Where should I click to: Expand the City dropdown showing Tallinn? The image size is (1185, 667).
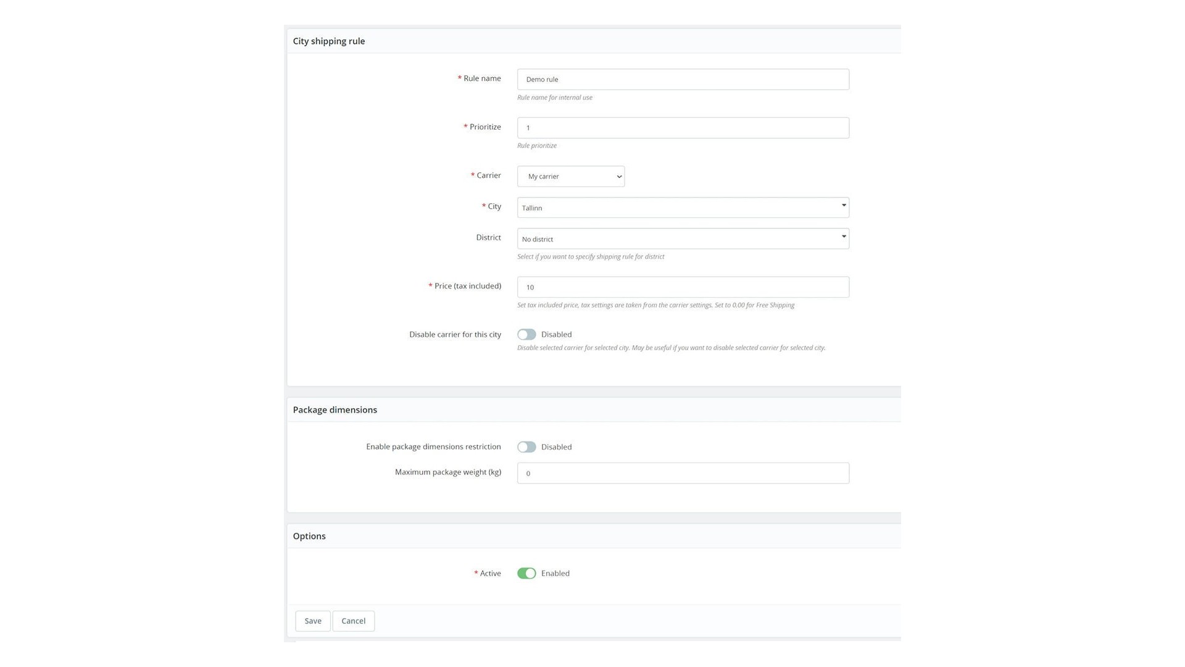[x=683, y=208]
